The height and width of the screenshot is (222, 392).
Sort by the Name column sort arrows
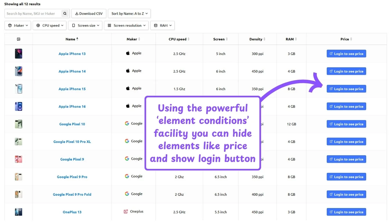coord(77,39)
